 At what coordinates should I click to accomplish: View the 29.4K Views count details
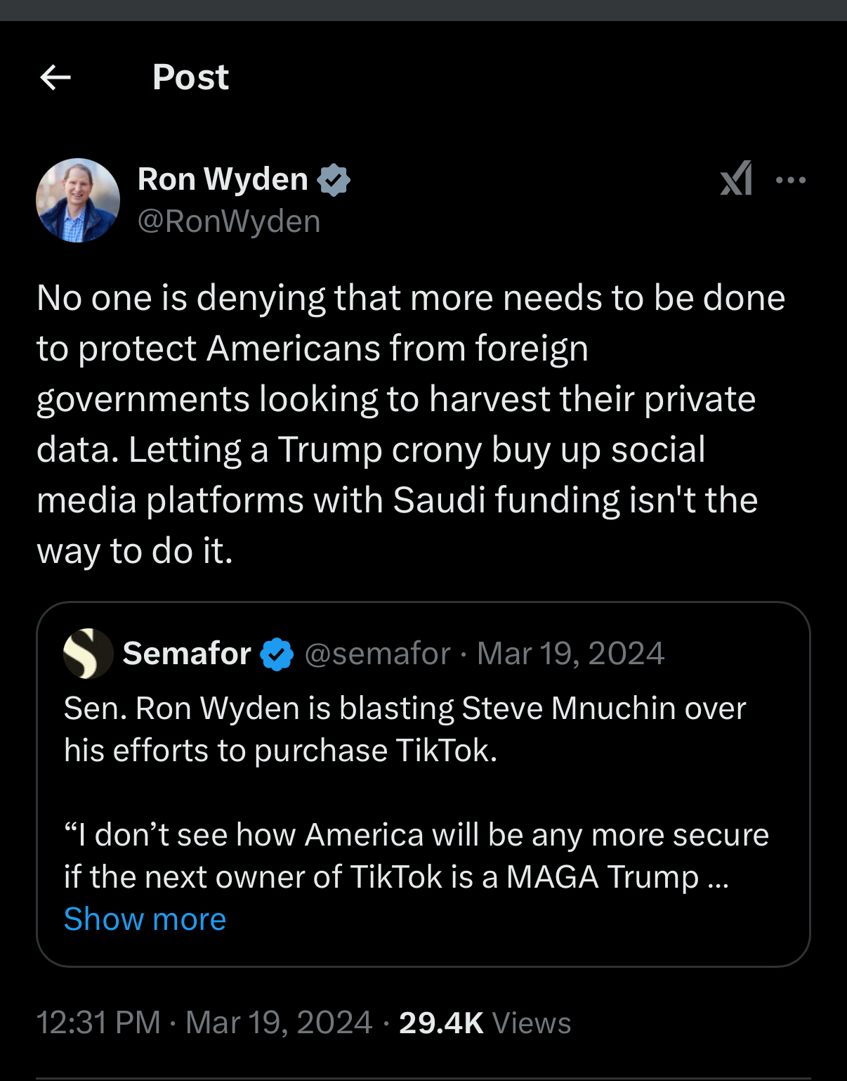pos(485,1023)
